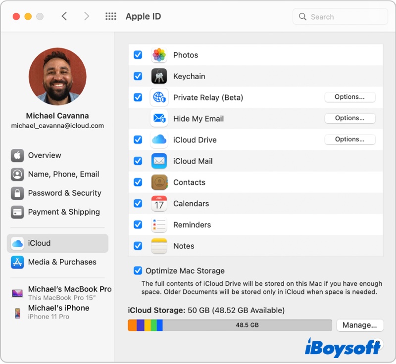Click the Keychain keys icon
This screenshot has height=364, width=396.
point(159,76)
